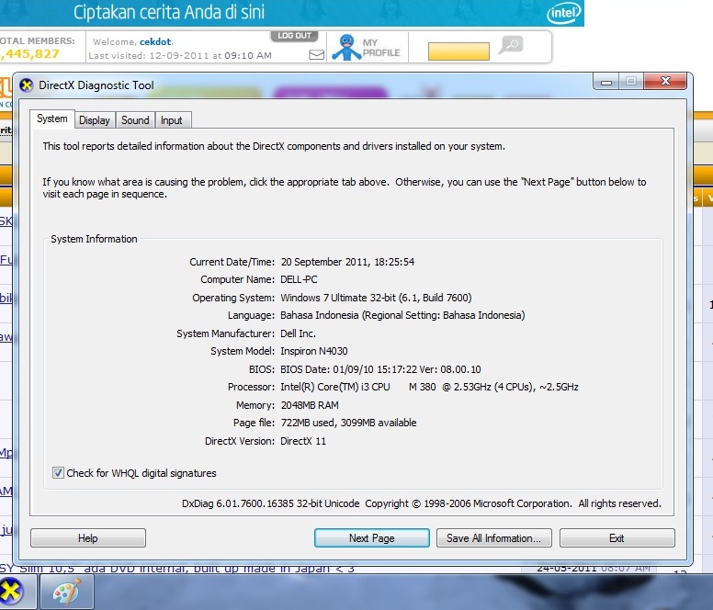Viewport: 713px width, 610px height.
Task: Click LOG OUT on the website
Action: coord(294,36)
